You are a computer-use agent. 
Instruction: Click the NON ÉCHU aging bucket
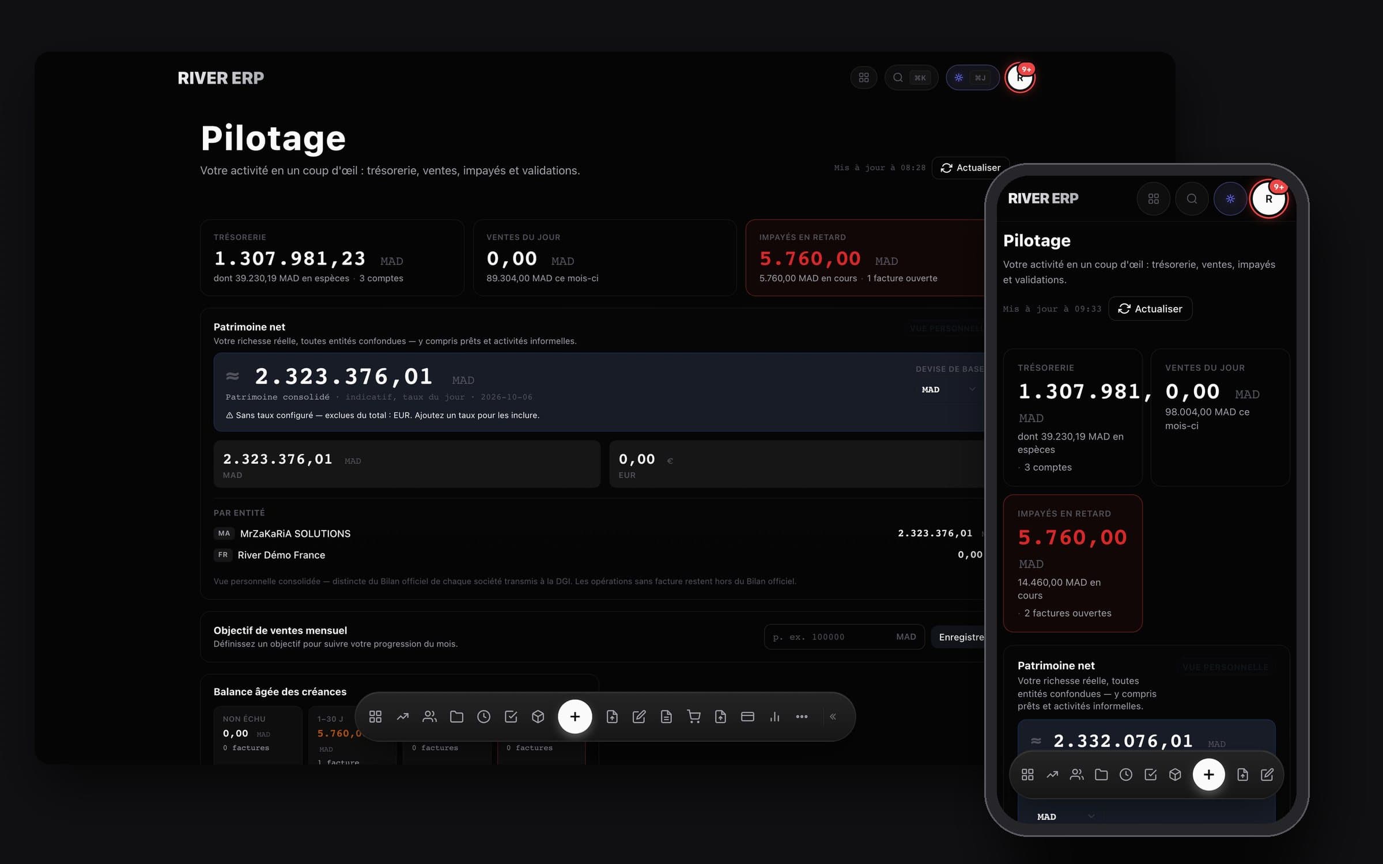(x=258, y=736)
